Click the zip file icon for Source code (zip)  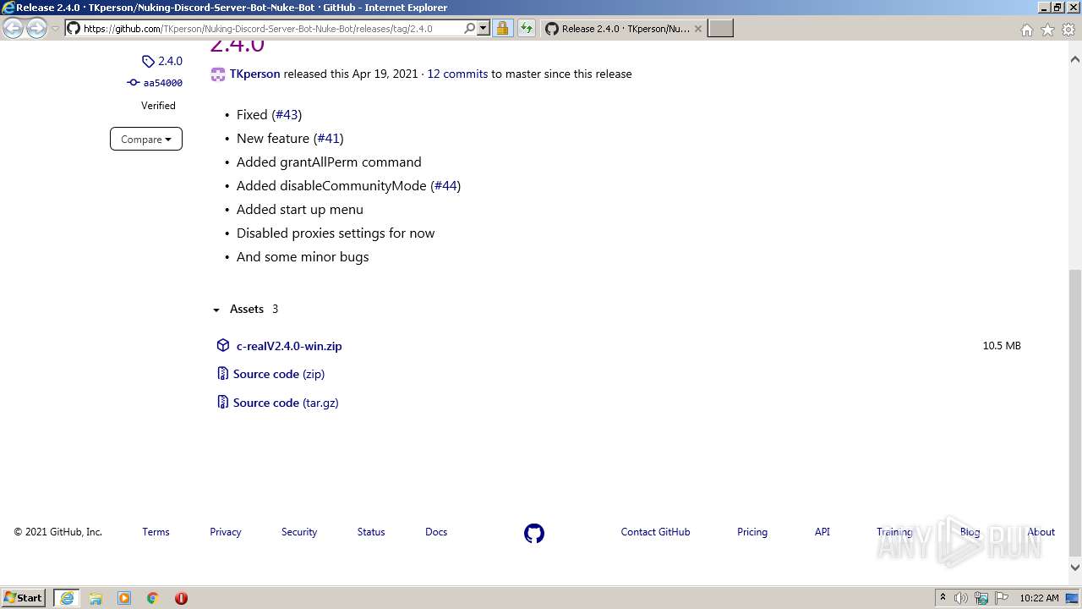tap(222, 374)
